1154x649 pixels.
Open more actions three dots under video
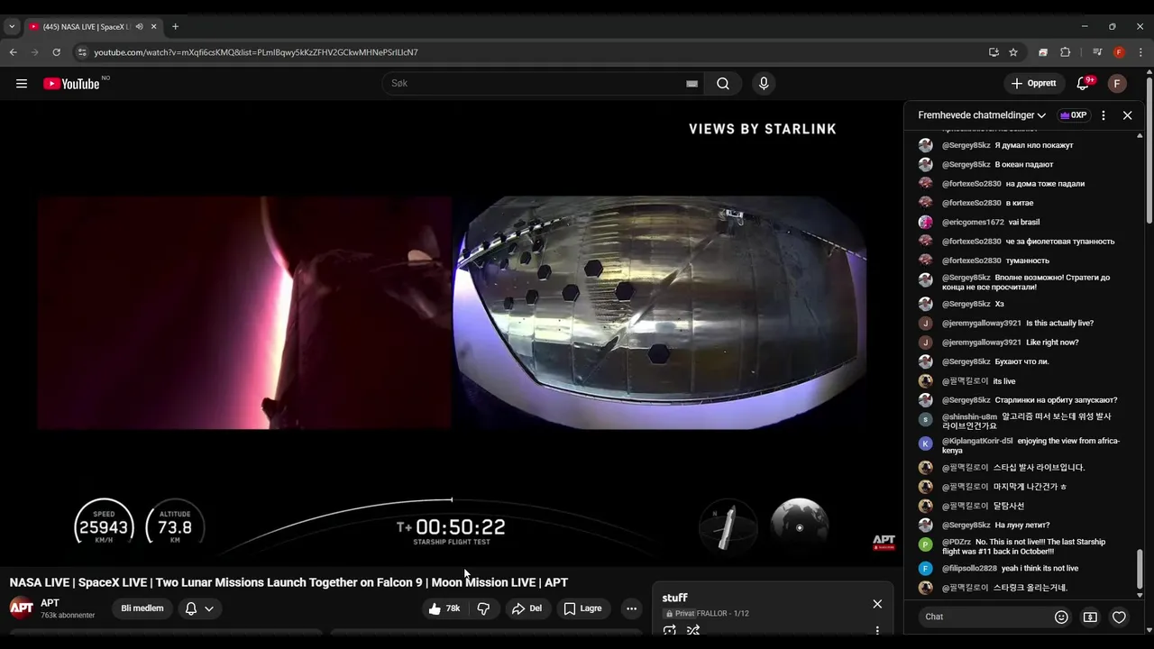click(x=631, y=608)
